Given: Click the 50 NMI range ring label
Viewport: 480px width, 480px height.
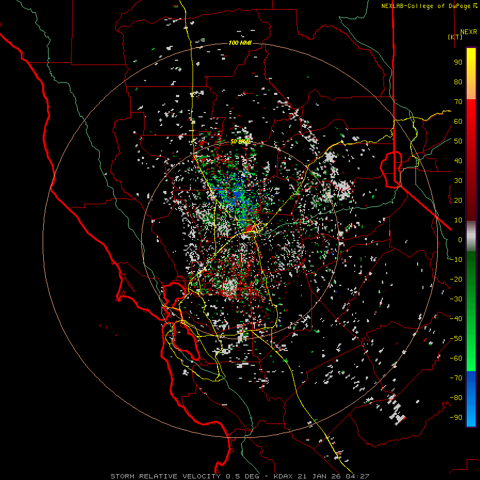Looking at the screenshot, I should click(240, 141).
